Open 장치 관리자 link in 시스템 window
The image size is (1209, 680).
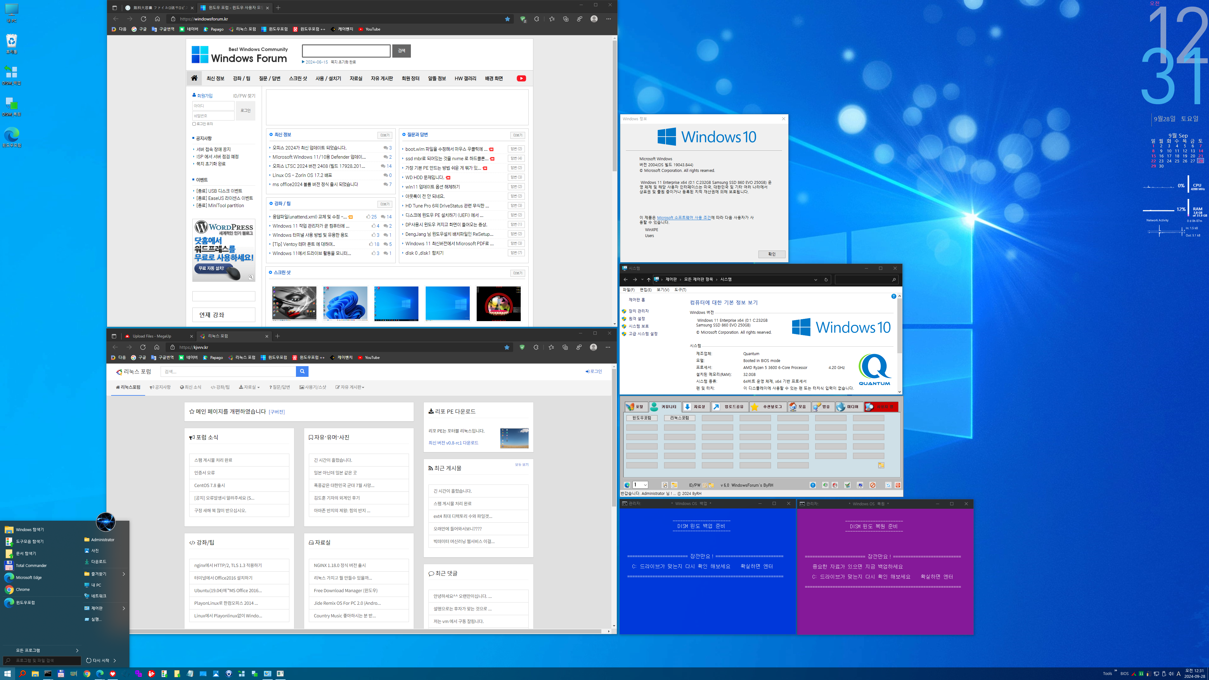coord(639,311)
